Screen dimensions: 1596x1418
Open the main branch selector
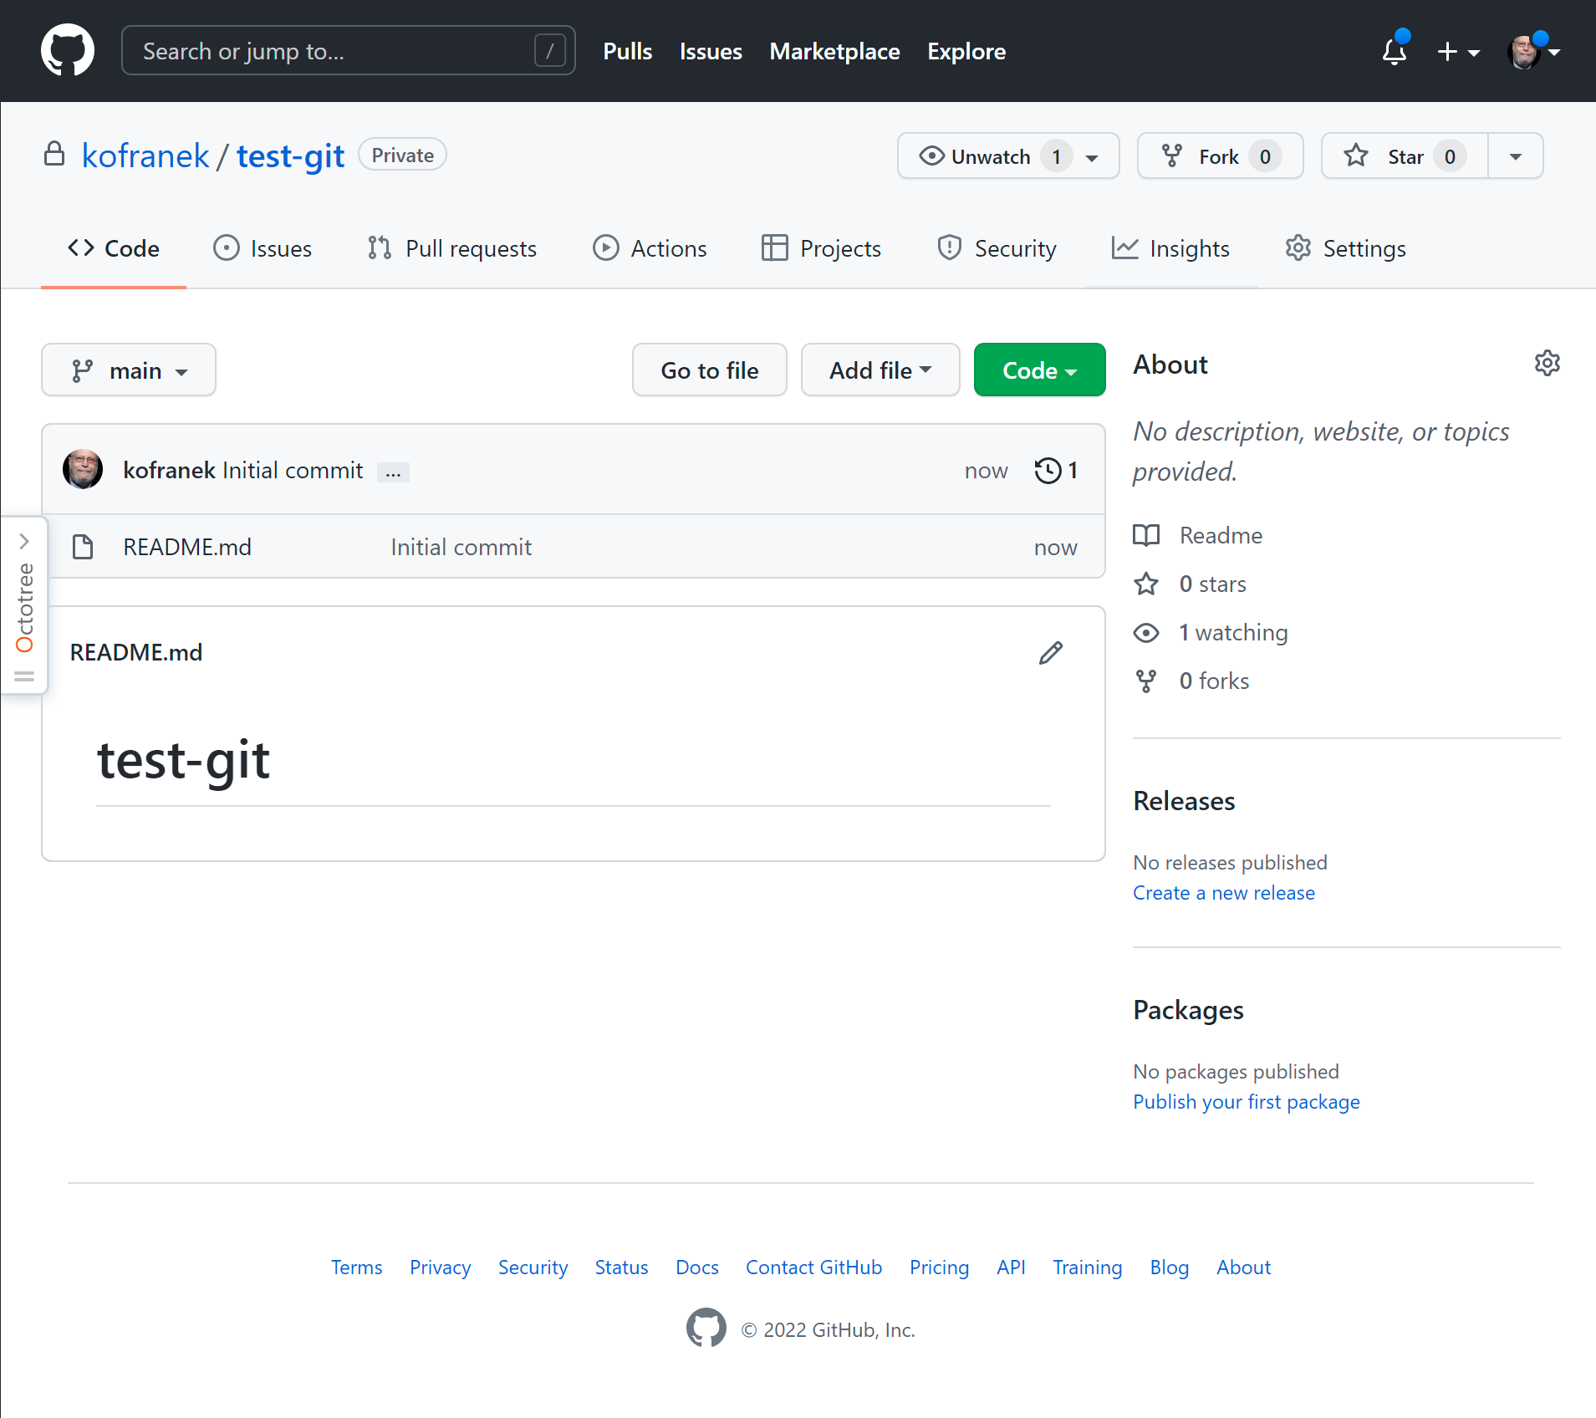[x=129, y=370]
